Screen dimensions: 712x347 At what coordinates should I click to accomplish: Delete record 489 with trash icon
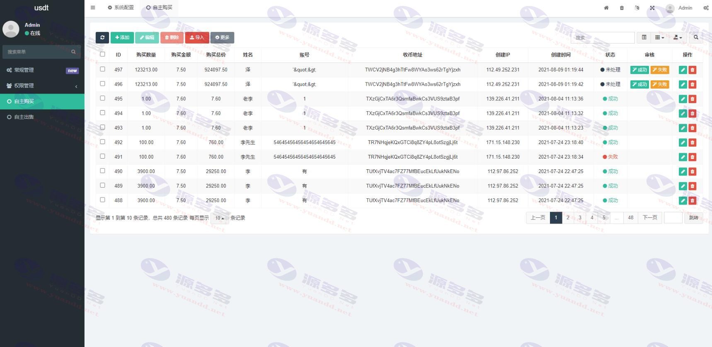[692, 186]
